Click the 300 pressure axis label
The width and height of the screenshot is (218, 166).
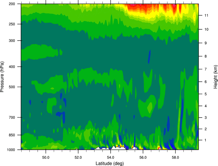(x=12, y=41)
